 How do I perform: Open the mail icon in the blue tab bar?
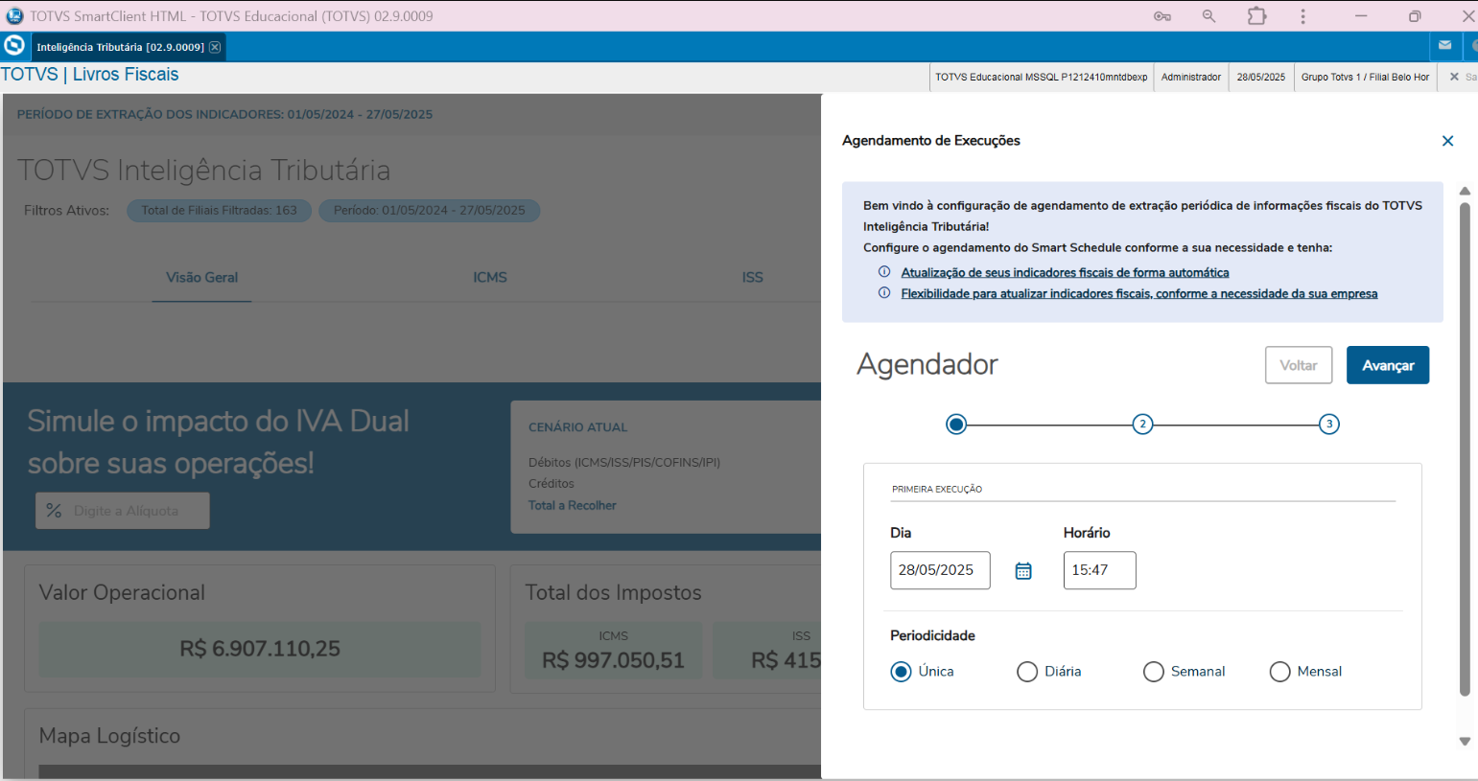(x=1444, y=46)
